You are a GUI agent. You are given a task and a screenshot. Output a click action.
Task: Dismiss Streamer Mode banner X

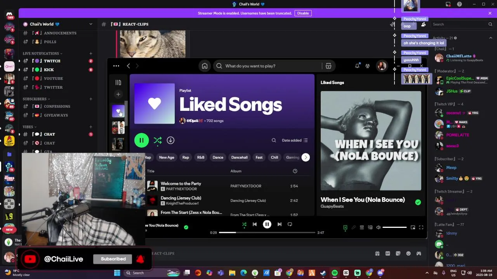coord(490,13)
